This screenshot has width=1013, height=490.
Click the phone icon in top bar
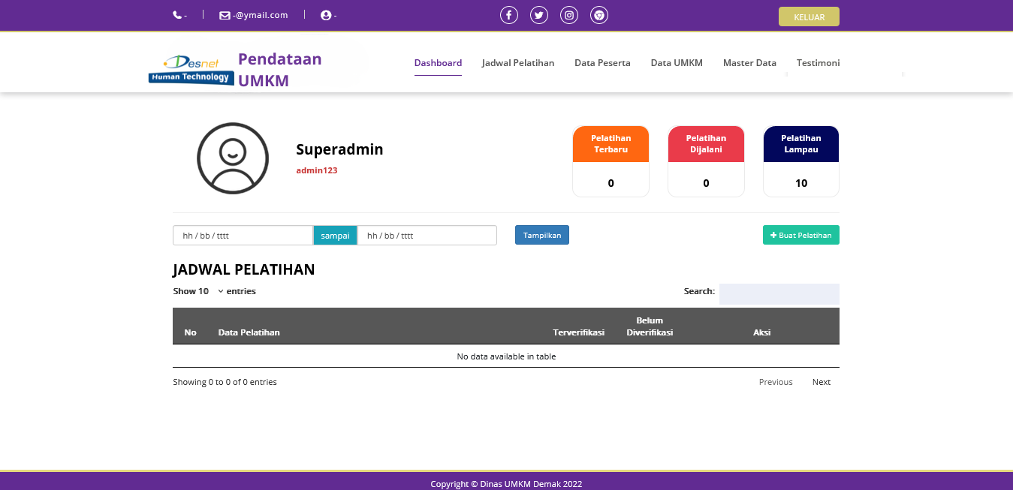pos(177,15)
